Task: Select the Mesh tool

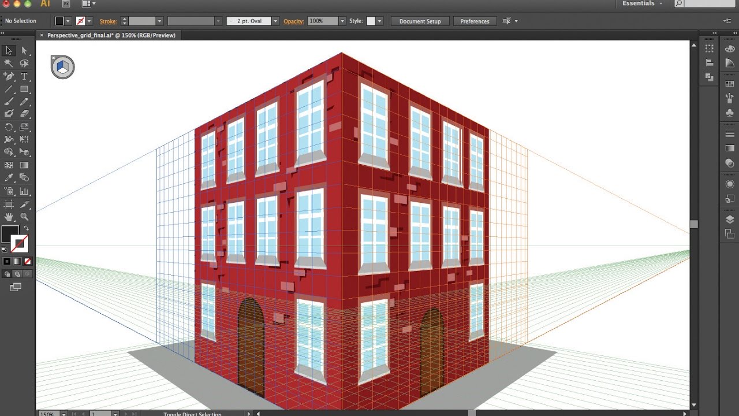Action: [x=9, y=165]
